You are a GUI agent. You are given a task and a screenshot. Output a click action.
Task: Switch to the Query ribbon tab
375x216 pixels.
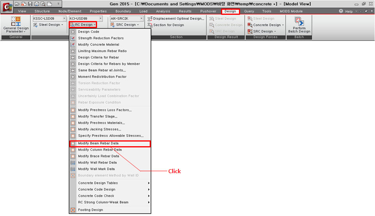pos(249,11)
